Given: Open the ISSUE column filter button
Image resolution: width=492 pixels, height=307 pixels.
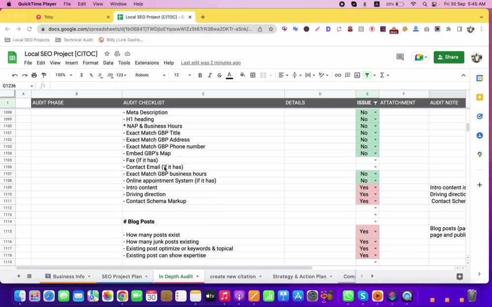Looking at the screenshot, I should 375,103.
